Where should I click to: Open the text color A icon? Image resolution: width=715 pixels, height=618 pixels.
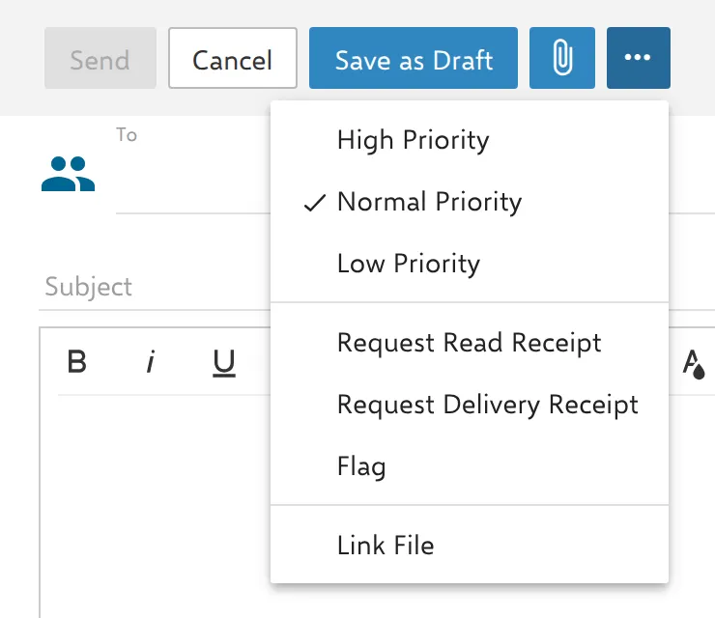pos(694,364)
